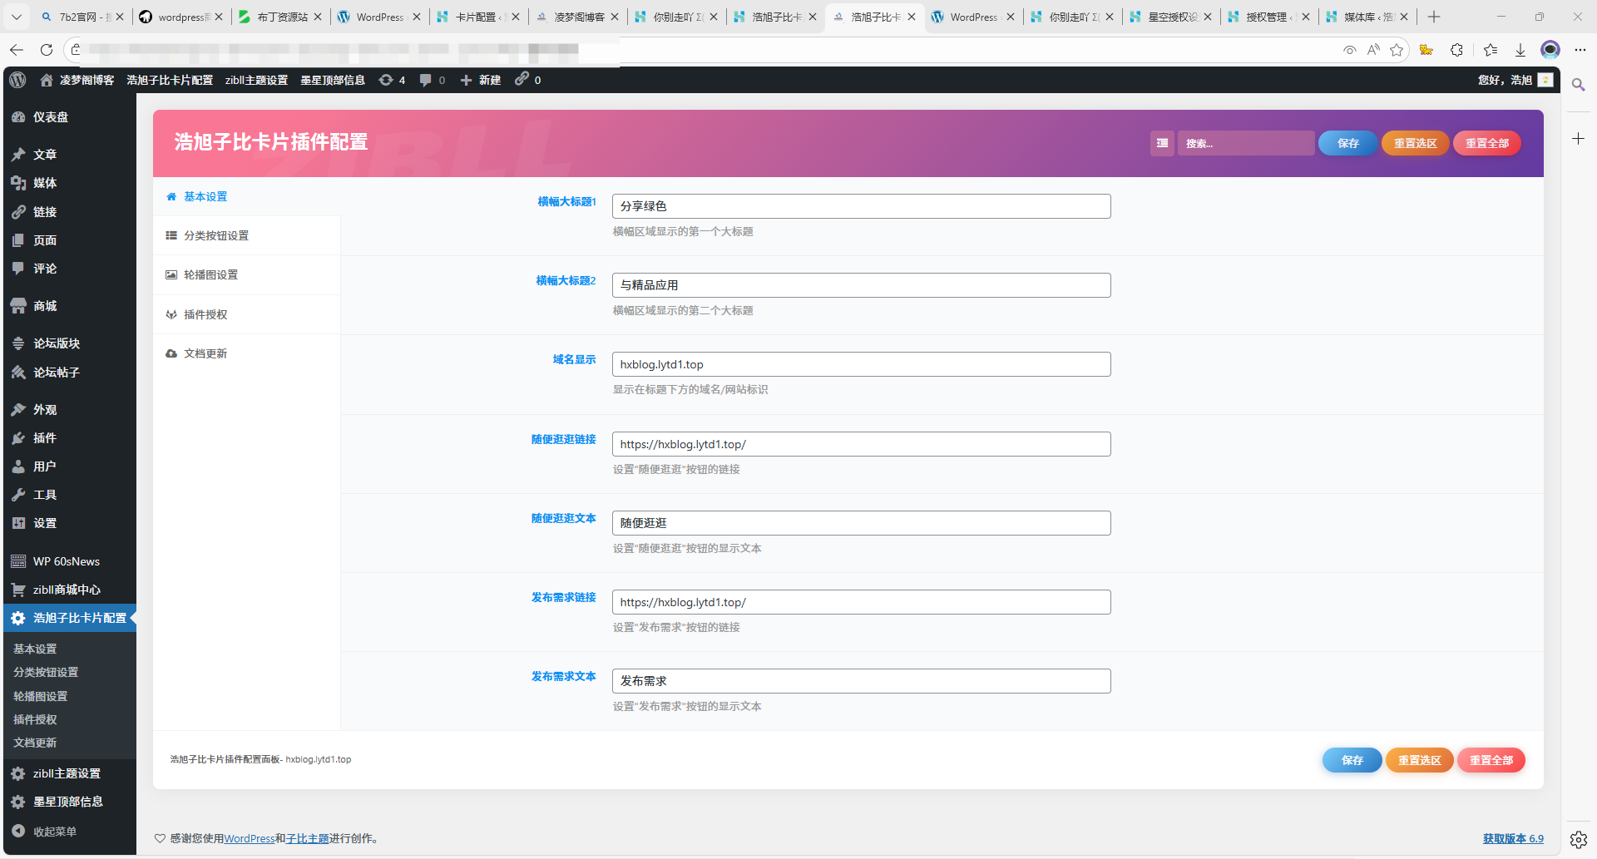Open the browser downloads icon
The image size is (1597, 859).
click(1520, 50)
